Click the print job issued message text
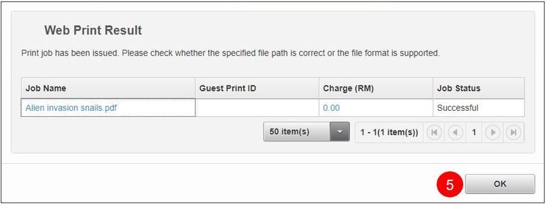546x205 pixels. point(231,53)
